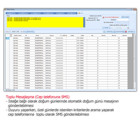Click the Soyad column header
Image resolution: width=140 pixels, height=134 pixels.
(x=40, y=36)
